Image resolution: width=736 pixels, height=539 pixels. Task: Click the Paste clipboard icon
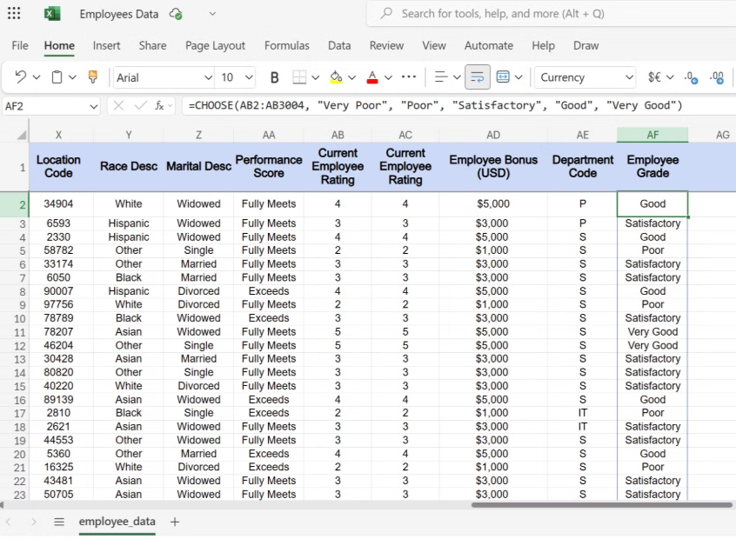click(57, 77)
